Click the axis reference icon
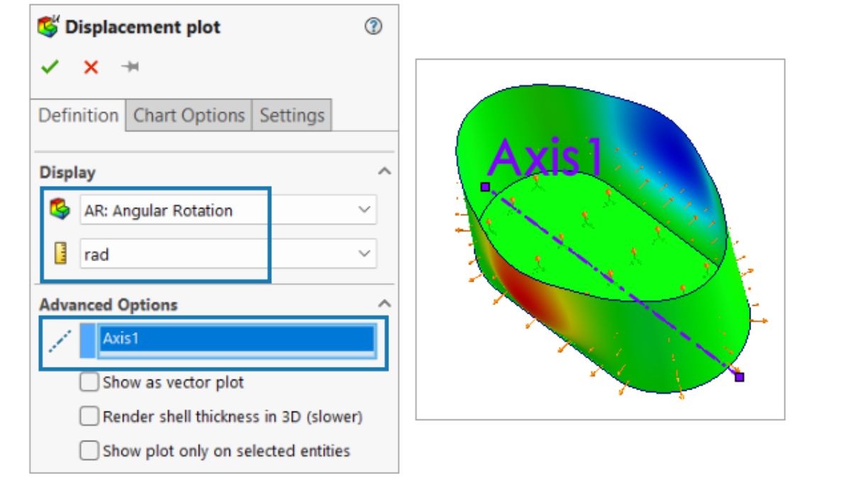Viewport: 852px width, 479px height. pos(60,340)
